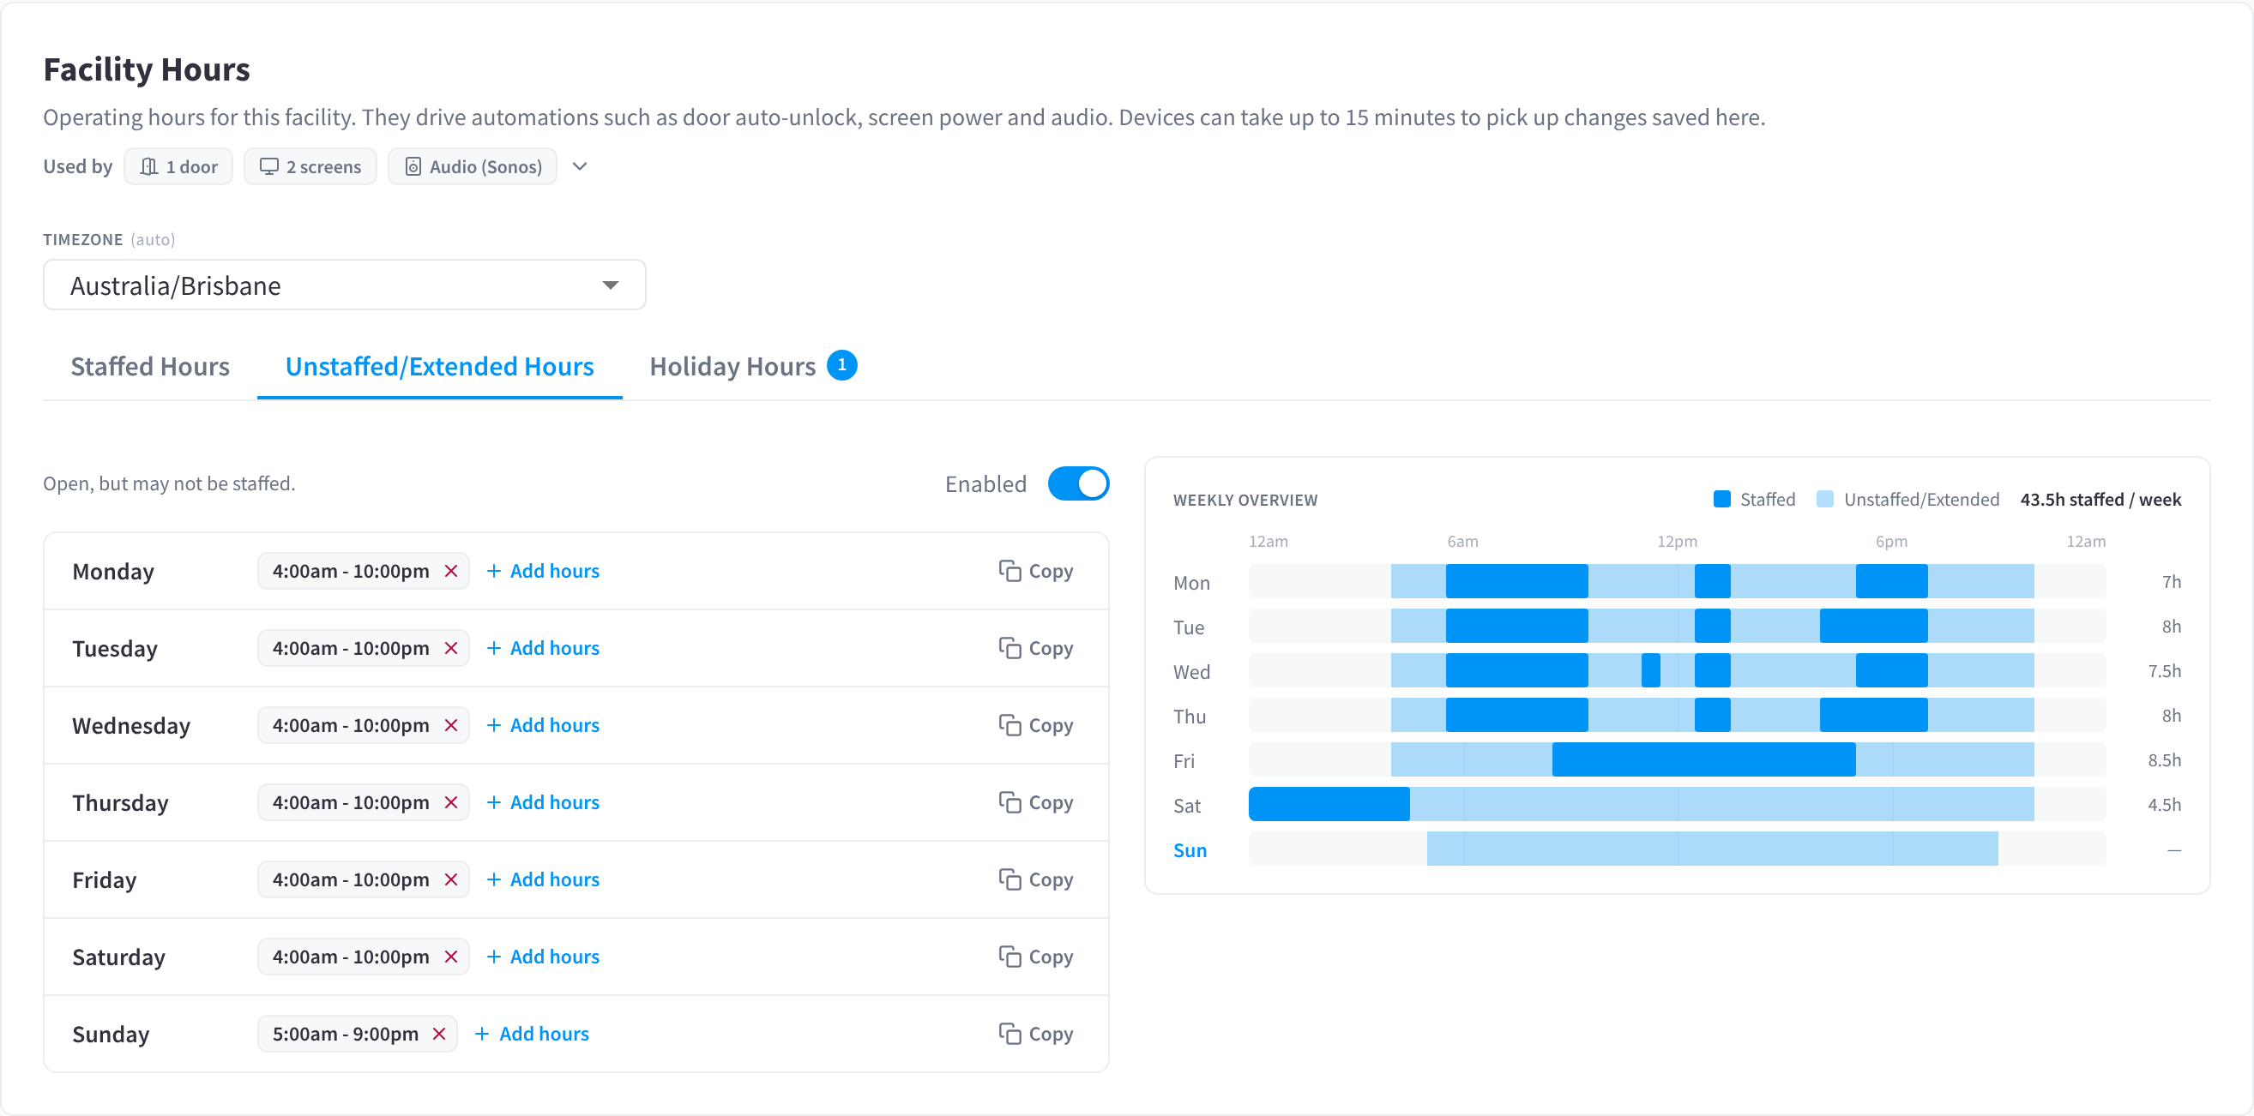The image size is (2254, 1116).
Task: Click the 43.5h staffed / week total
Action: [x=2100, y=500]
